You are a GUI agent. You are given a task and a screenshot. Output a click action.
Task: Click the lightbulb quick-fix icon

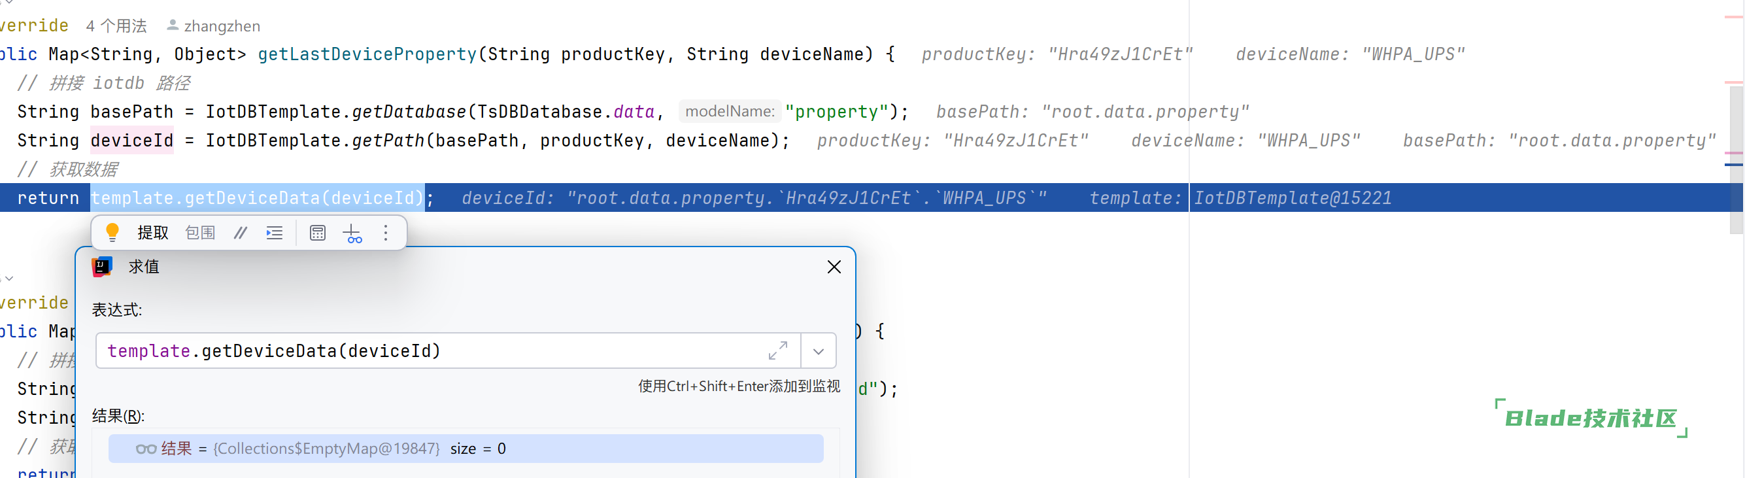[x=112, y=233]
